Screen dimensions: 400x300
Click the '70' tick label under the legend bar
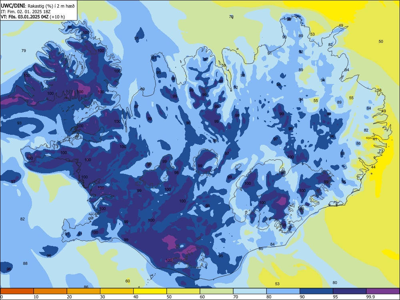click(x=236, y=297)
